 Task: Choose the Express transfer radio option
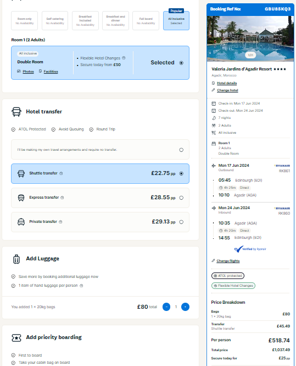tap(181, 198)
